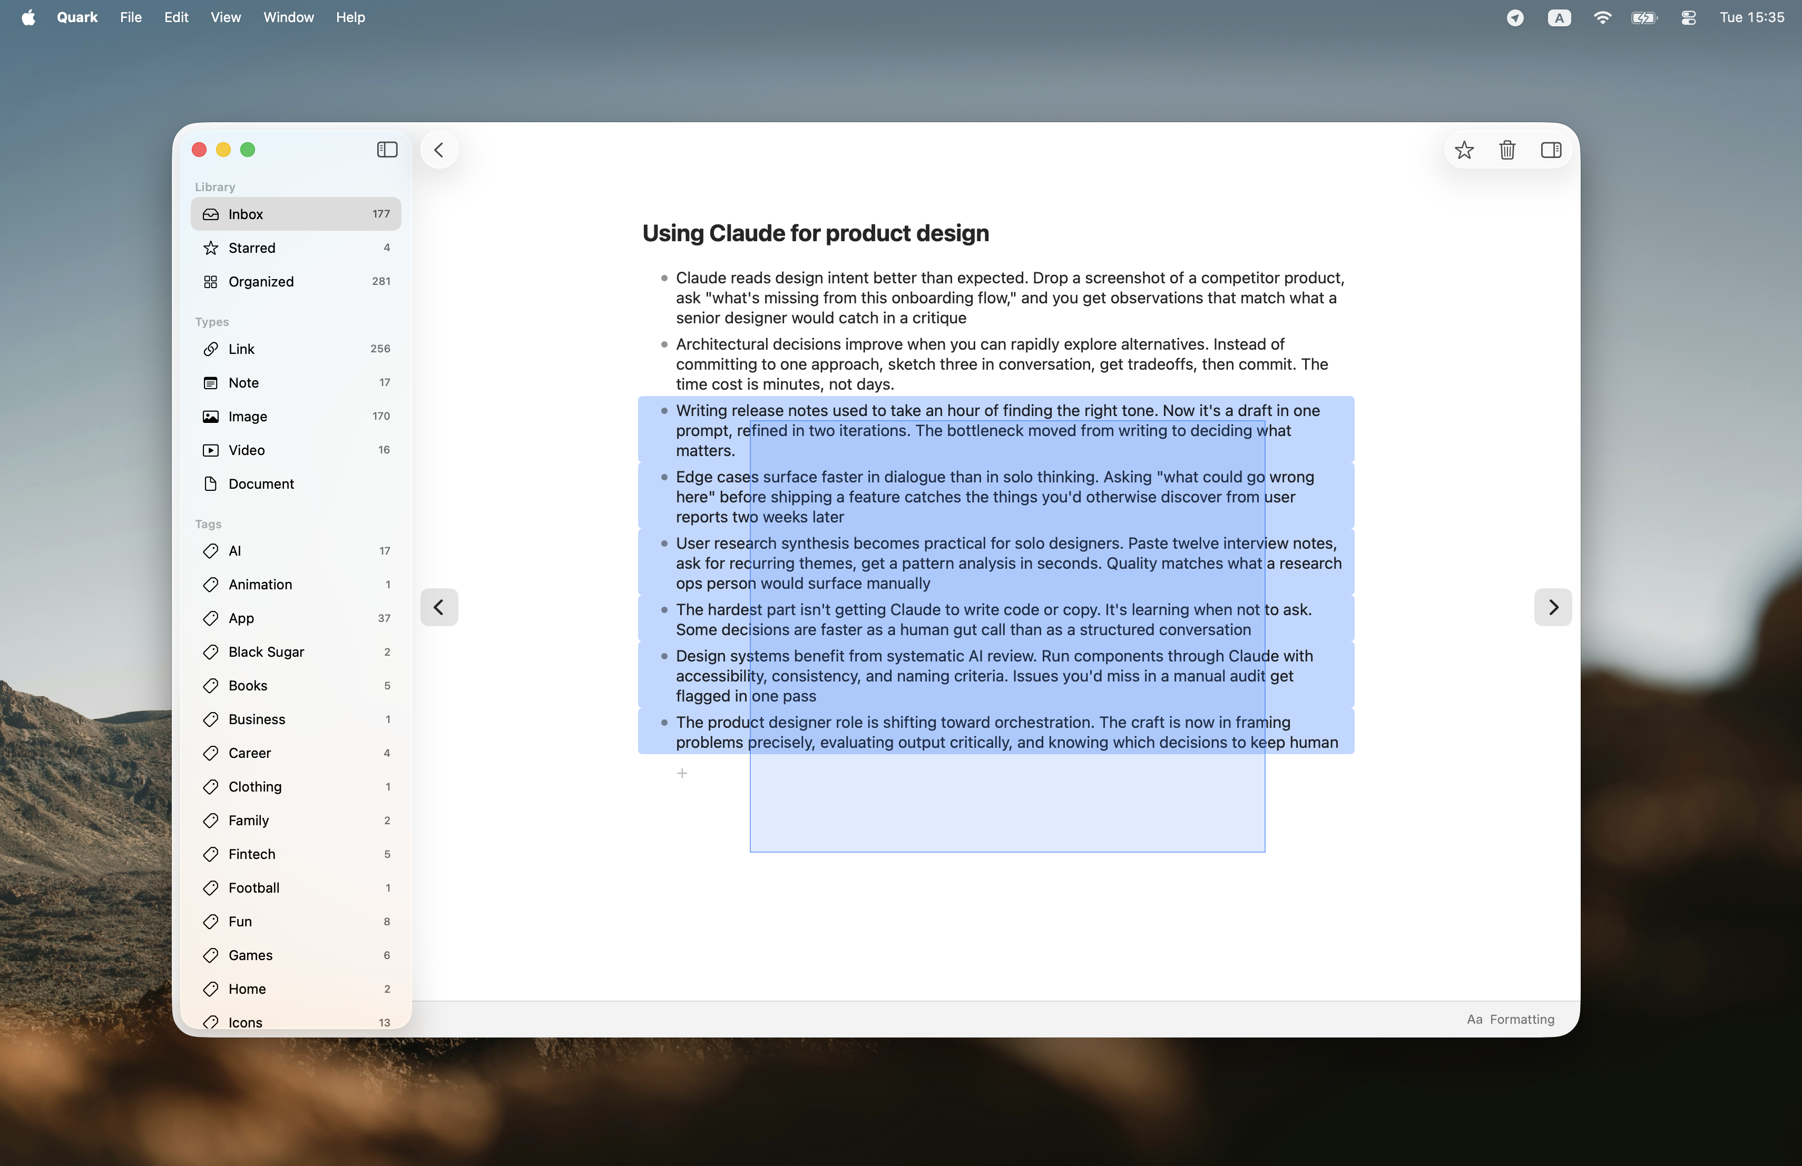Toggle the left sidebar panel icon
1802x1166 pixels.
(387, 150)
